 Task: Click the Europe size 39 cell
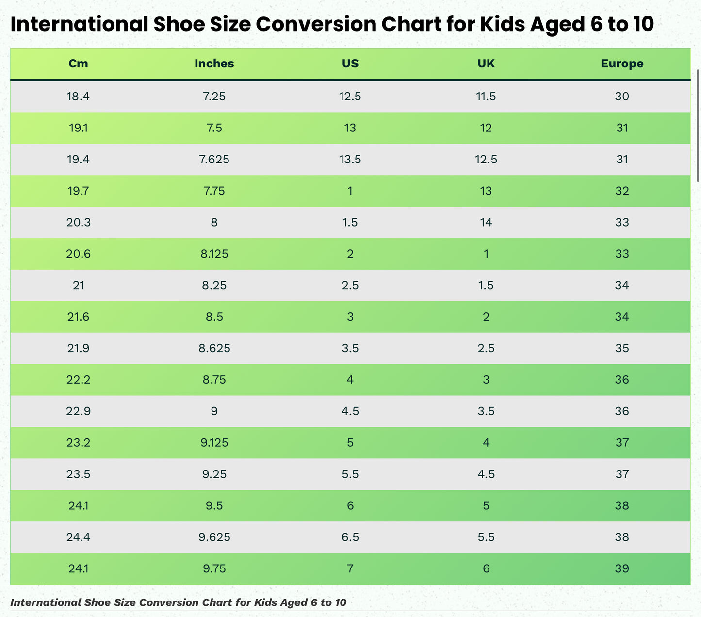tap(622, 568)
